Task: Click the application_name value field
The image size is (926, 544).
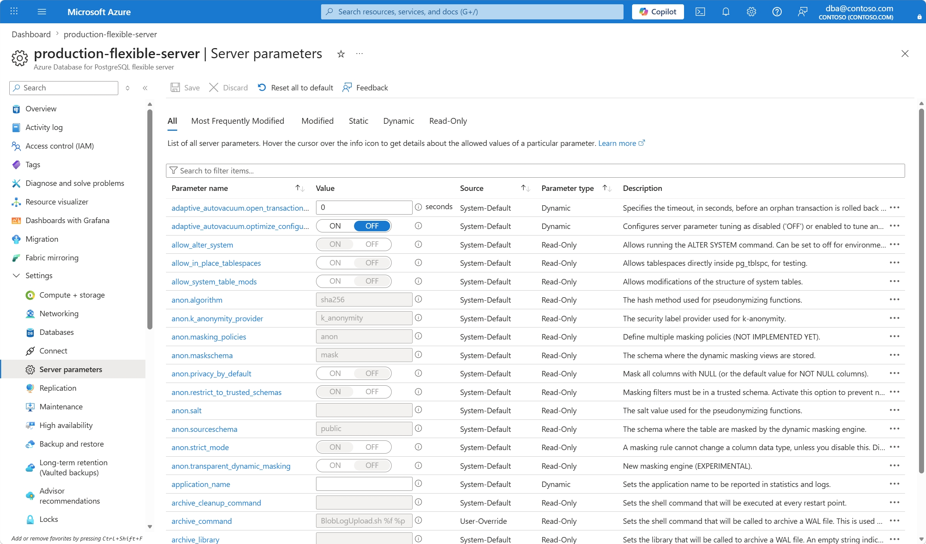Action: point(364,484)
